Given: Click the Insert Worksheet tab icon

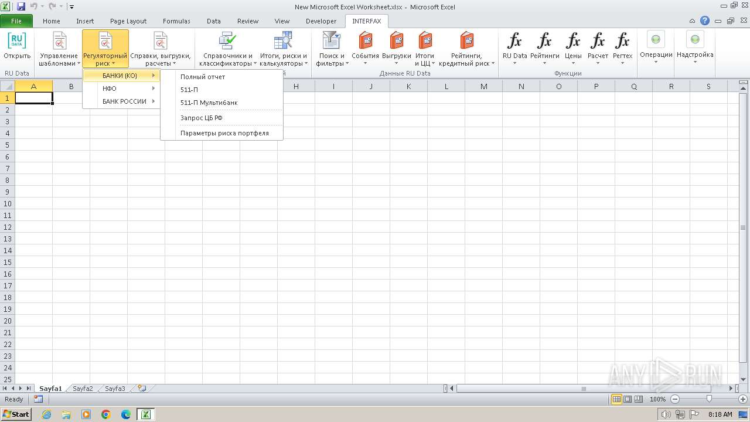Looking at the screenshot, I should (141, 388).
